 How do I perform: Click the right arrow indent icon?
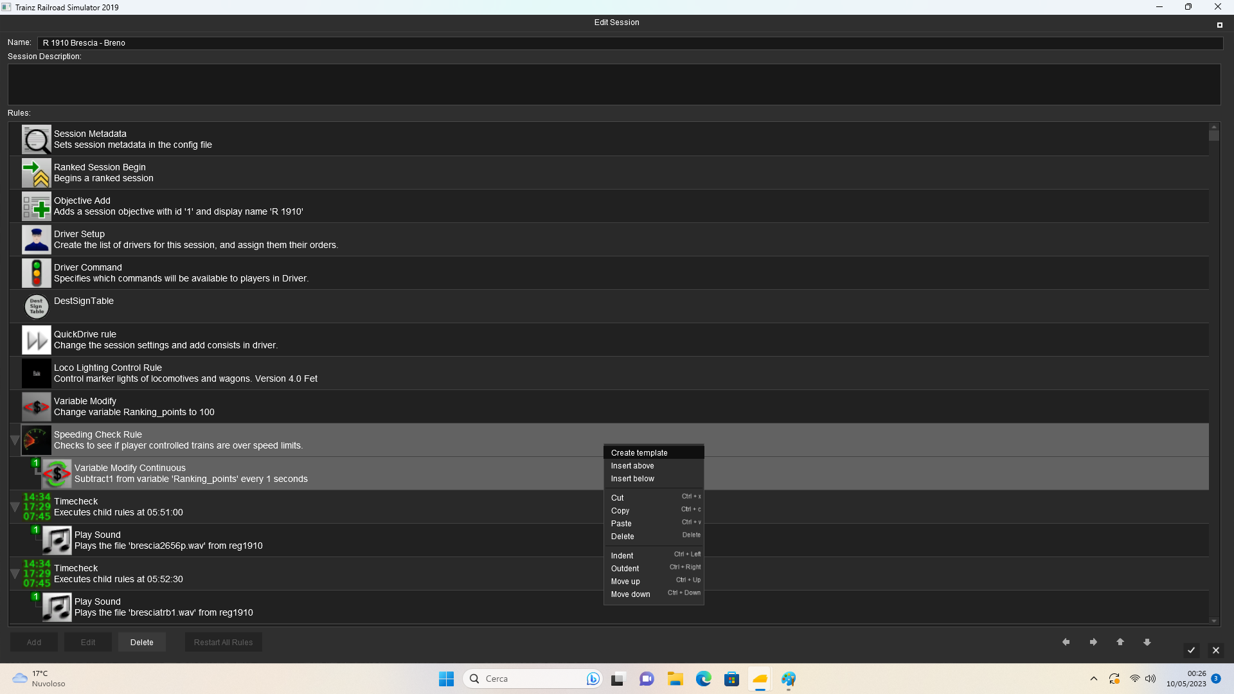click(x=1093, y=642)
